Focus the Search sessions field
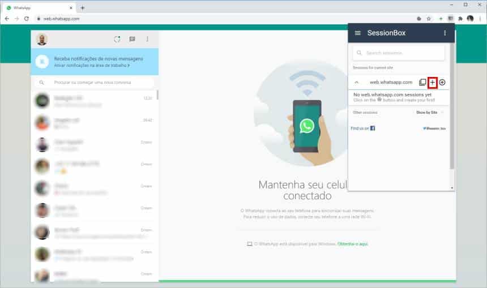 coord(399,53)
